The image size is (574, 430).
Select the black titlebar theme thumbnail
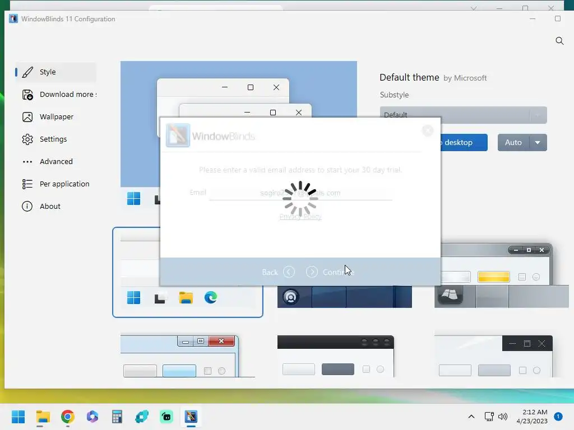click(x=336, y=356)
